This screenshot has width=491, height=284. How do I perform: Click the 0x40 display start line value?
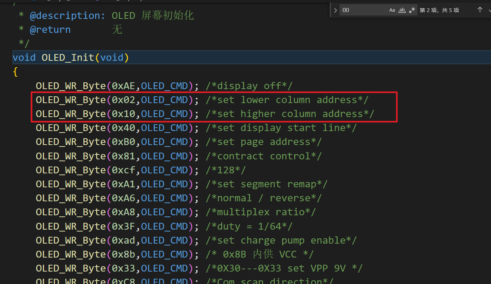[123, 128]
